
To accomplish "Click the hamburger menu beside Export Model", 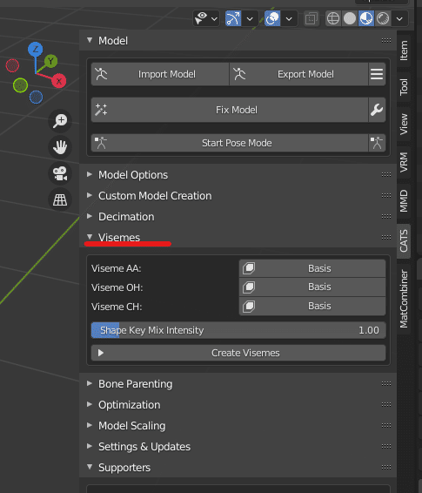I will (377, 74).
